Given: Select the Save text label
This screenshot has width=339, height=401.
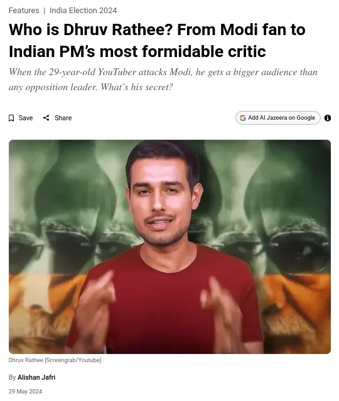Looking at the screenshot, I should pyautogui.click(x=26, y=118).
